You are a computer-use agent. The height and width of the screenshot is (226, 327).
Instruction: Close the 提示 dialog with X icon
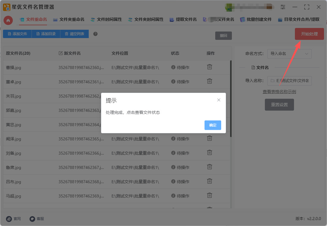tap(219, 100)
